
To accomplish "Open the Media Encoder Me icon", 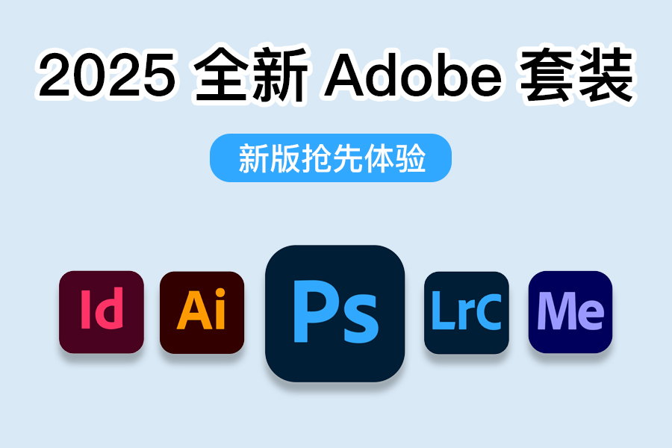I will pos(570,312).
